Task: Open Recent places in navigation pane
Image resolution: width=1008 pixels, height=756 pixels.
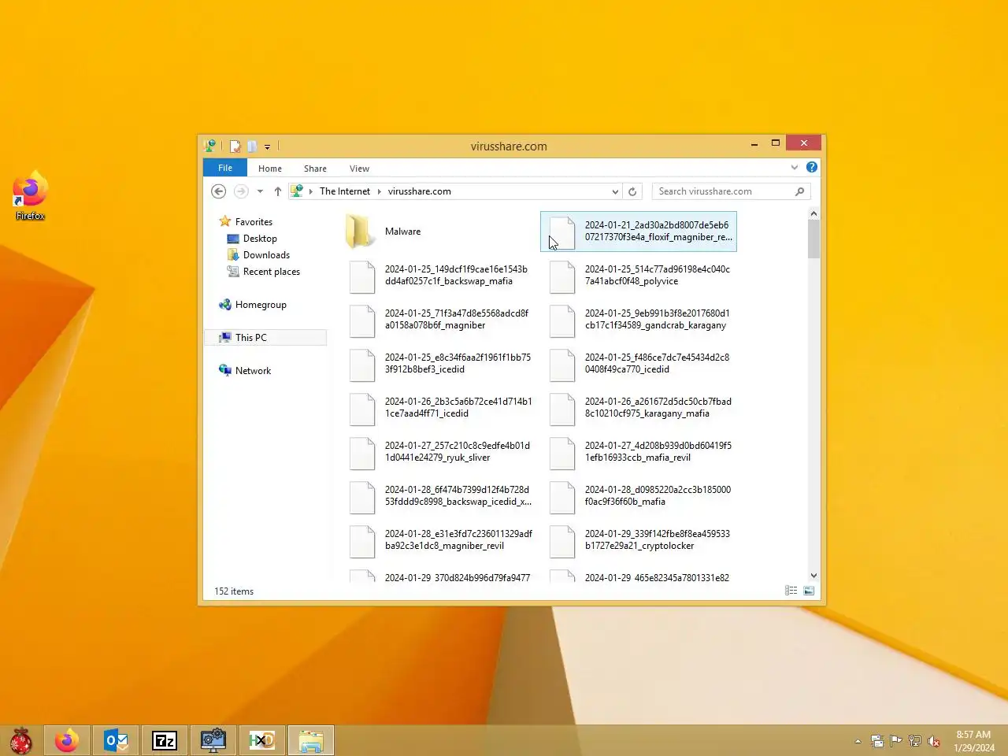Action: [271, 272]
